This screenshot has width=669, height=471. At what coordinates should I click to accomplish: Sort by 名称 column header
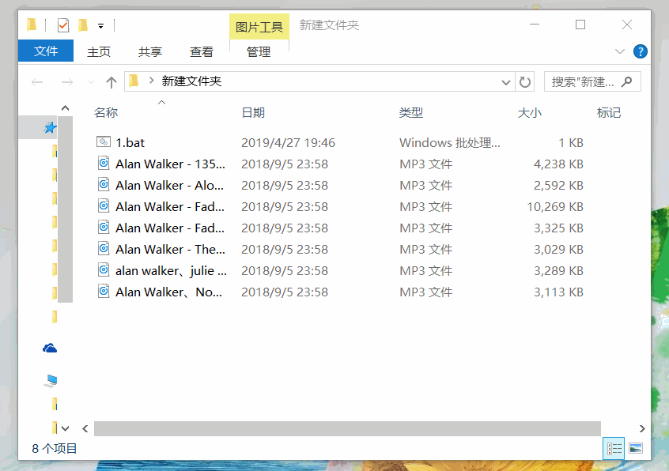(x=106, y=113)
